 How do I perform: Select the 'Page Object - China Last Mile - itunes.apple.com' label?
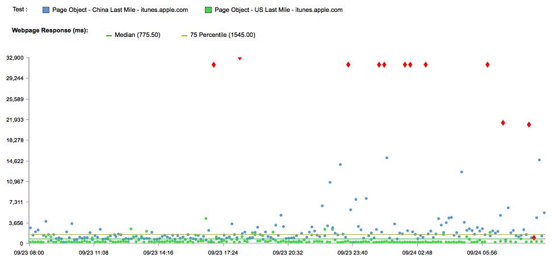pyautogui.click(x=120, y=10)
